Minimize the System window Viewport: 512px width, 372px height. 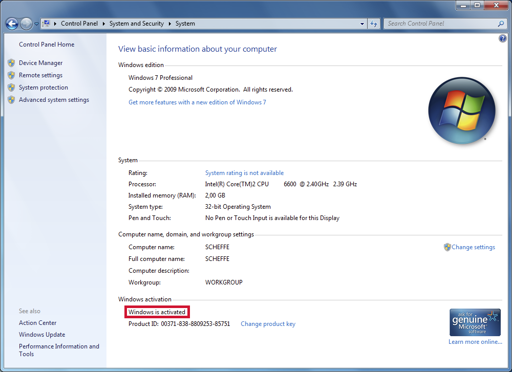click(x=463, y=5)
